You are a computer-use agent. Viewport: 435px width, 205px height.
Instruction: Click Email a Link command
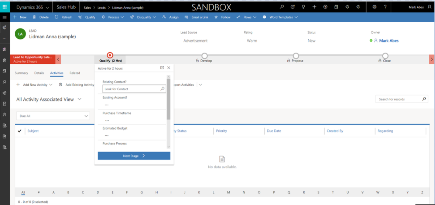tap(196, 17)
